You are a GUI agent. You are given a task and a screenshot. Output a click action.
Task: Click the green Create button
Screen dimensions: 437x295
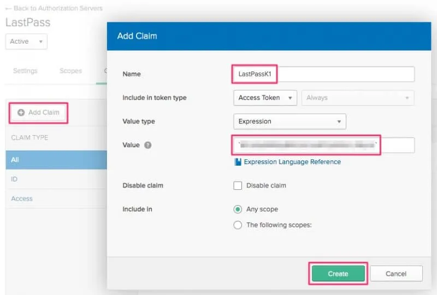point(338,274)
